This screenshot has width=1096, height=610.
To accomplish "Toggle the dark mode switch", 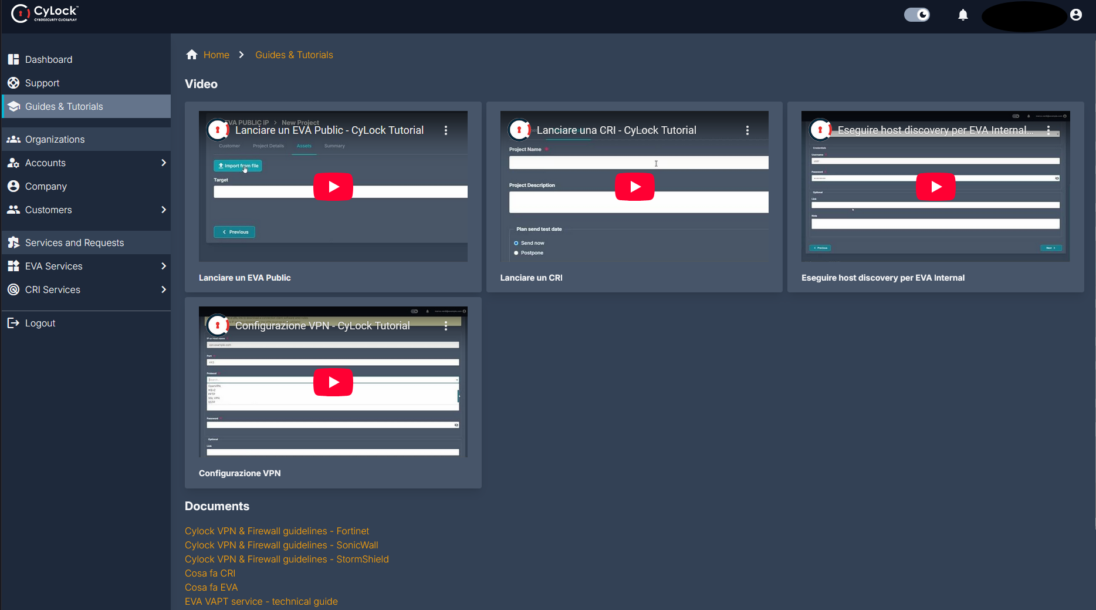I will coord(916,15).
